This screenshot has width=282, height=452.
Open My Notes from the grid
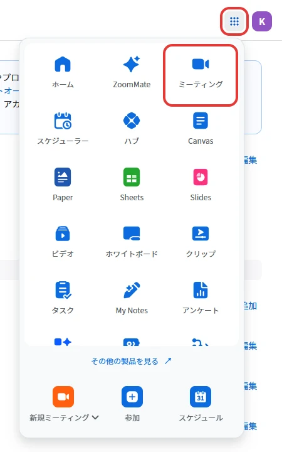click(132, 298)
